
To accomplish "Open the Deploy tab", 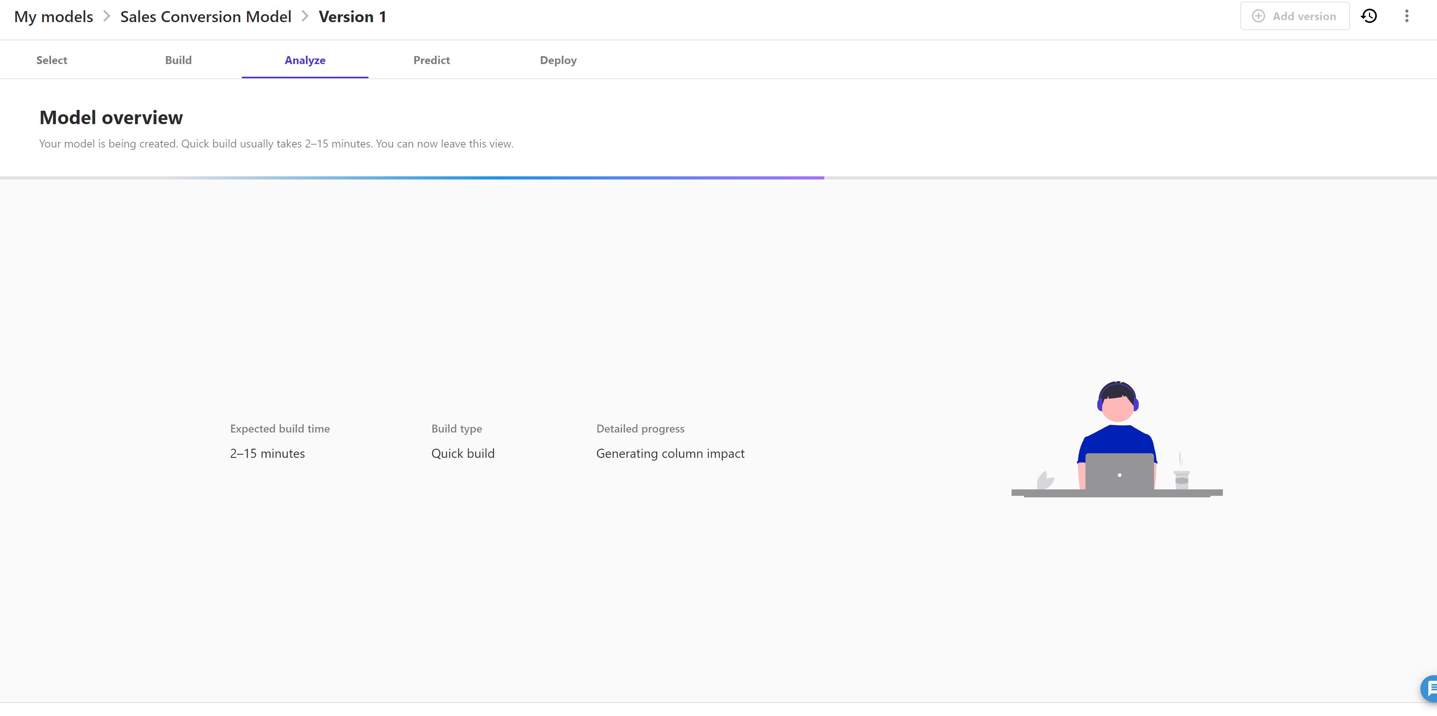I will point(558,60).
